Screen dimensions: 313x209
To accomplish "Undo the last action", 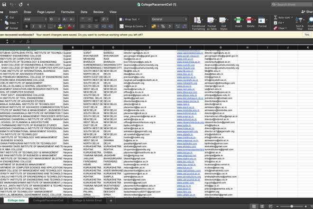I will coord(11,4).
